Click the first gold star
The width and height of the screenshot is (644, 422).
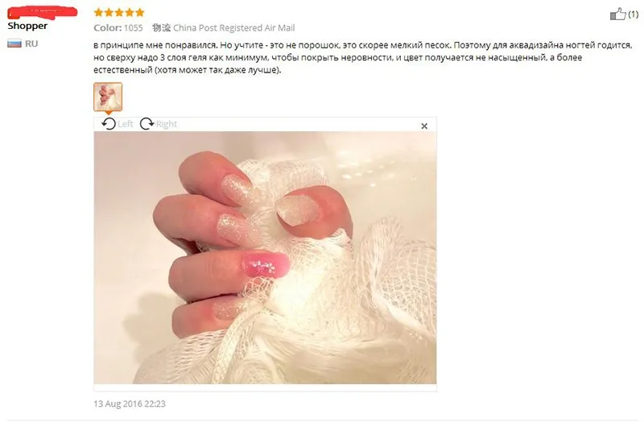(98, 12)
